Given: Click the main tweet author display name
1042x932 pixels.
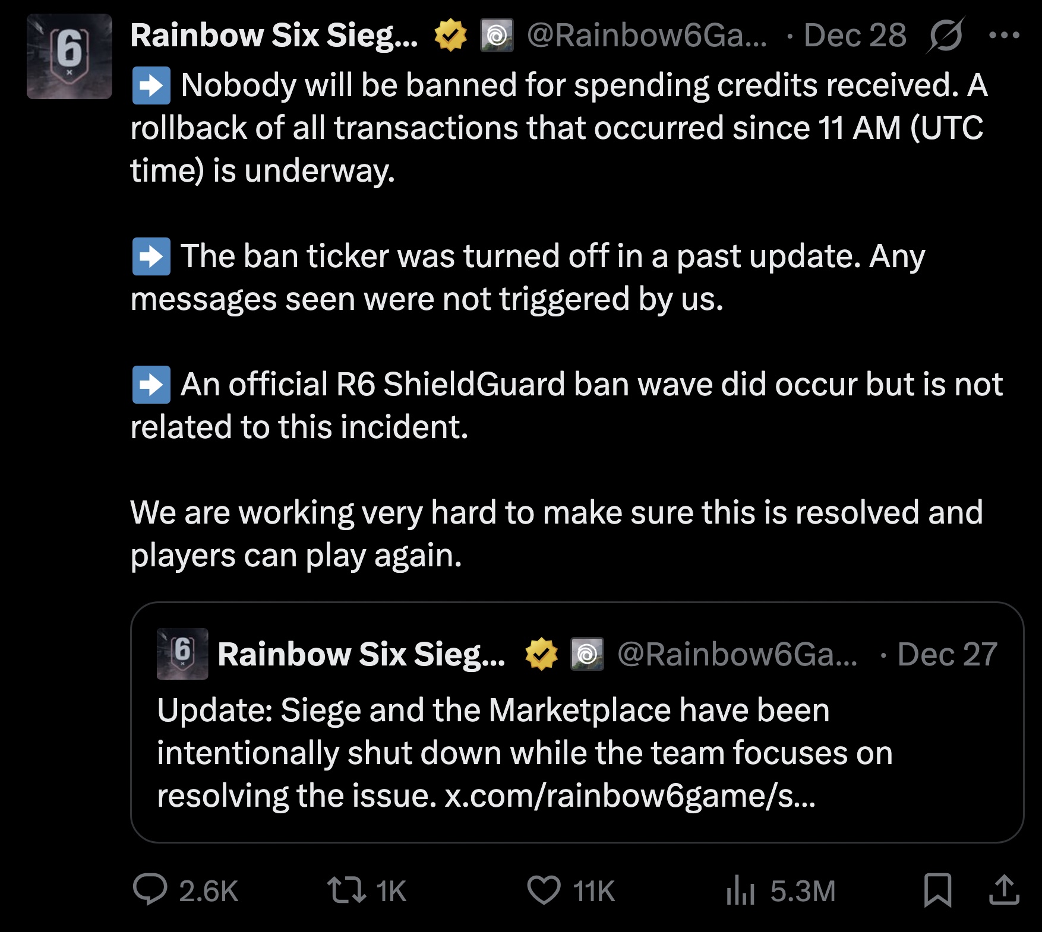Looking at the screenshot, I should [273, 36].
